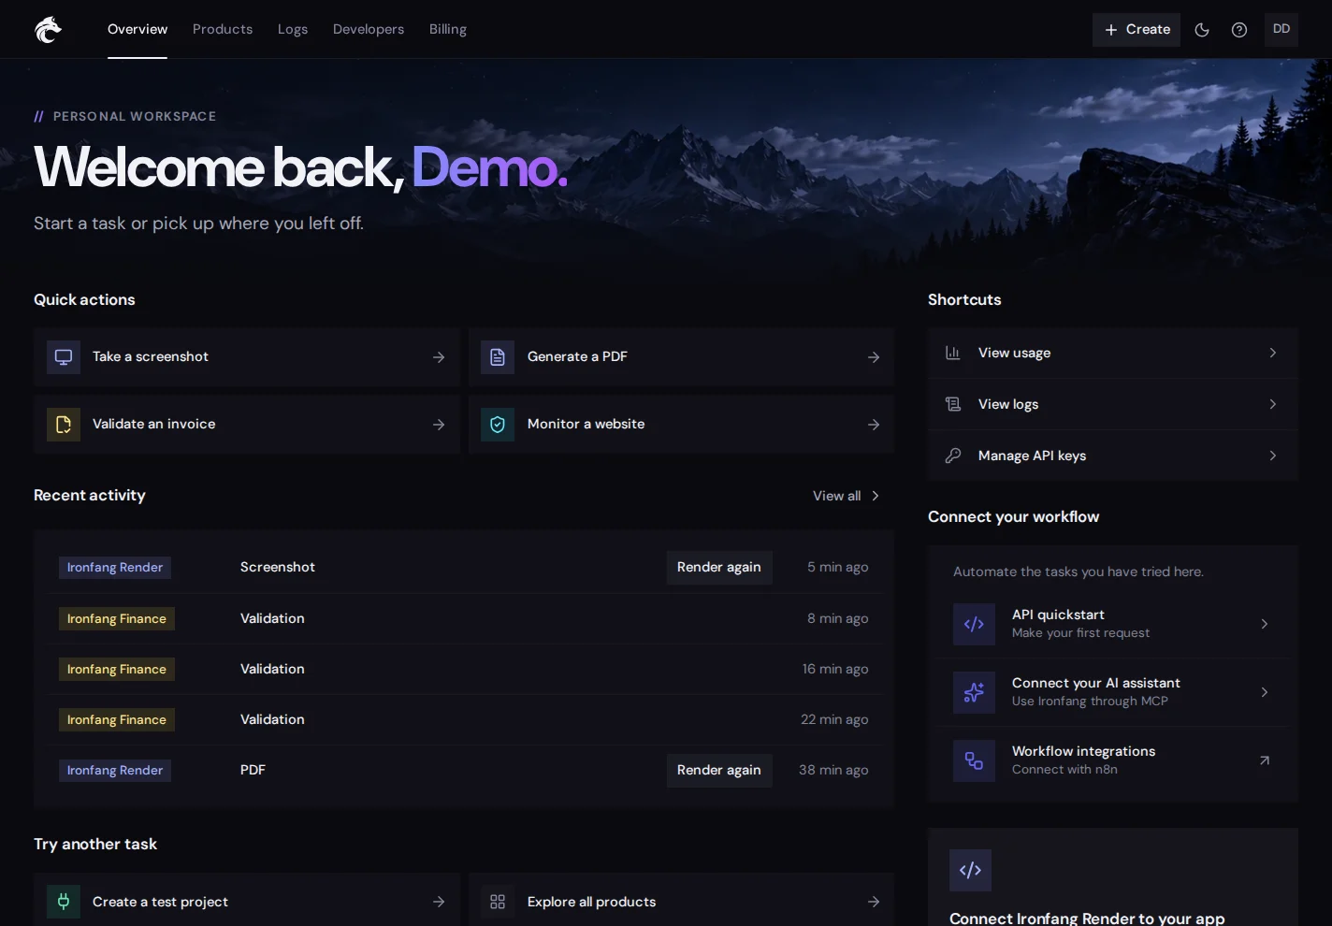Click the plug icon for Create a test project

point(64,902)
